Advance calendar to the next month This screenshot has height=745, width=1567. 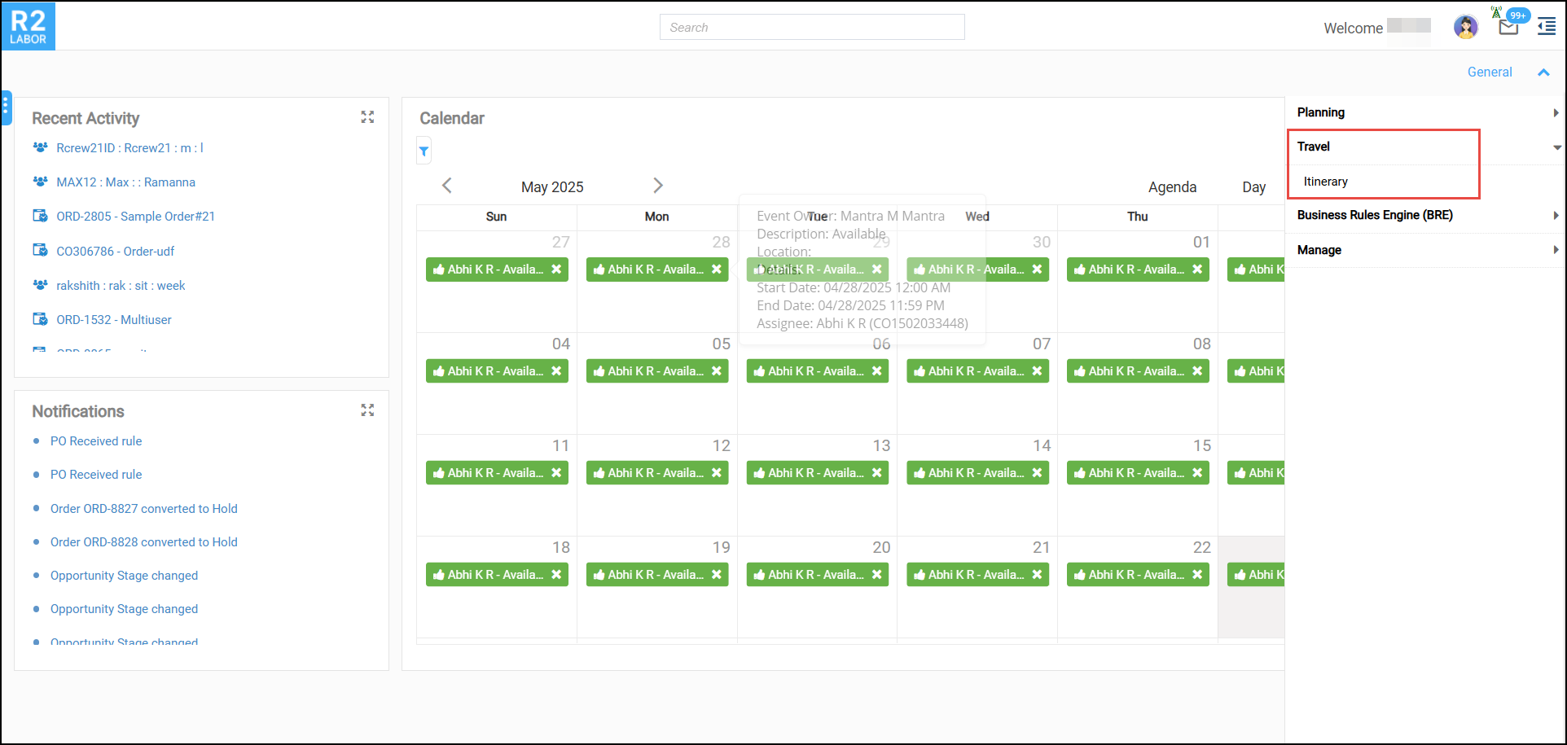click(658, 186)
